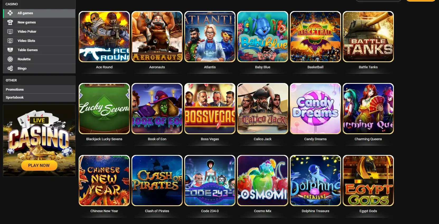
Task: Click the Blackjack Lucky Sevens title link
Action: (x=104, y=139)
